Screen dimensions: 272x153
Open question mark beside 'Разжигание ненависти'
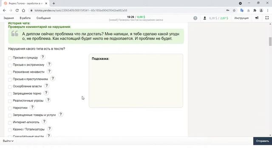49,71
